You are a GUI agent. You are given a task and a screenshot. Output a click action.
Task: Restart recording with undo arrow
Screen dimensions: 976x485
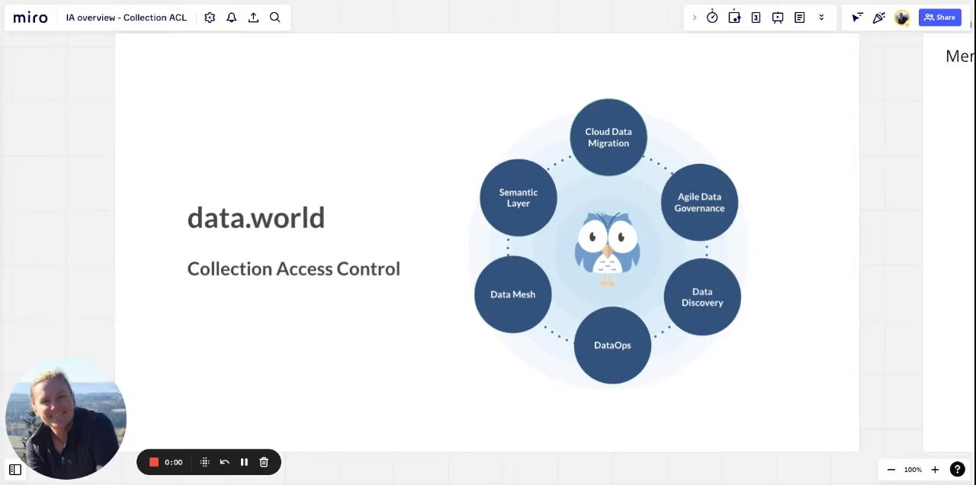pyautogui.click(x=224, y=462)
